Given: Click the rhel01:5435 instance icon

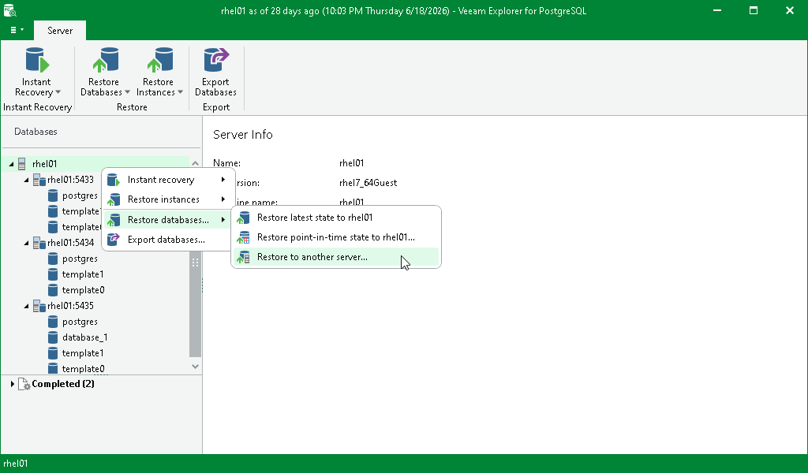Looking at the screenshot, I should click(39, 306).
